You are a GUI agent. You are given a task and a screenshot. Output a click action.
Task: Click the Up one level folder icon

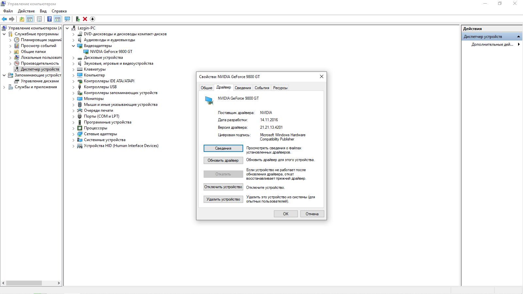(22, 19)
